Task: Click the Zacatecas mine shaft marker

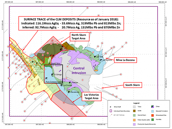Action: 69,92
